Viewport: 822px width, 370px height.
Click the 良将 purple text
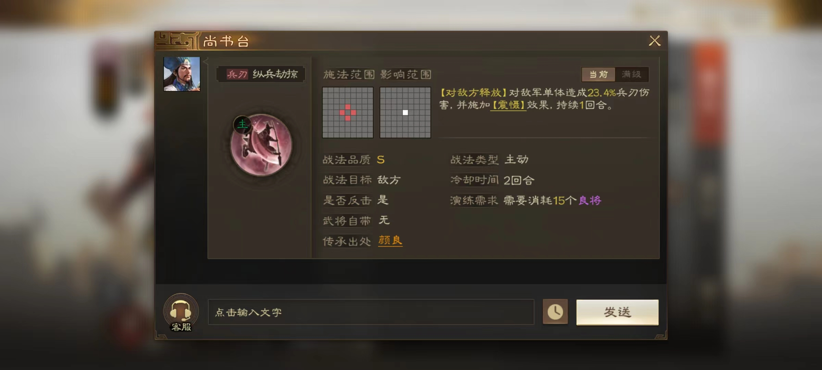[x=590, y=200]
